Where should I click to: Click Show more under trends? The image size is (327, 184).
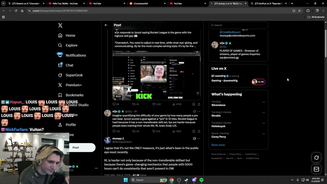click(218, 145)
